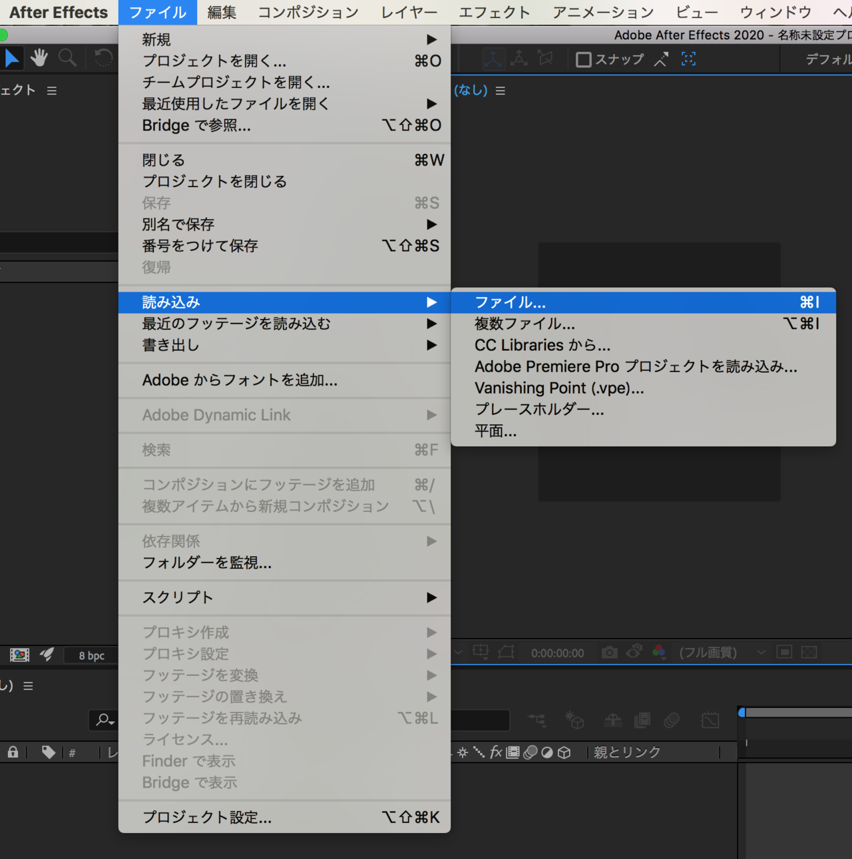
Task: Click the motion blur enable icon
Action: (672, 720)
